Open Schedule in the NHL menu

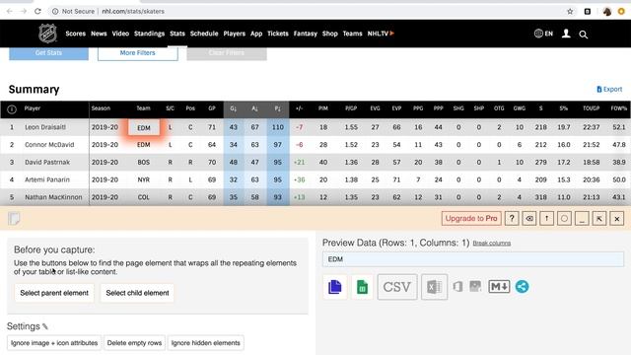pos(204,34)
